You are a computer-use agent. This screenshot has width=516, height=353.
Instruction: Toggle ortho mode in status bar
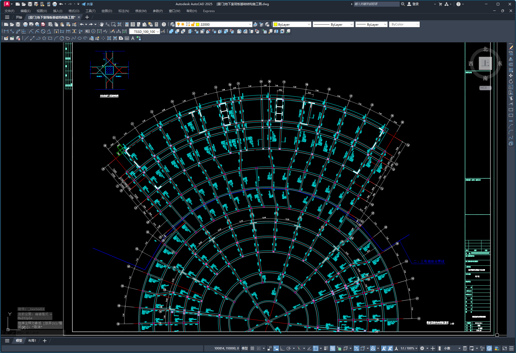coord(282,348)
